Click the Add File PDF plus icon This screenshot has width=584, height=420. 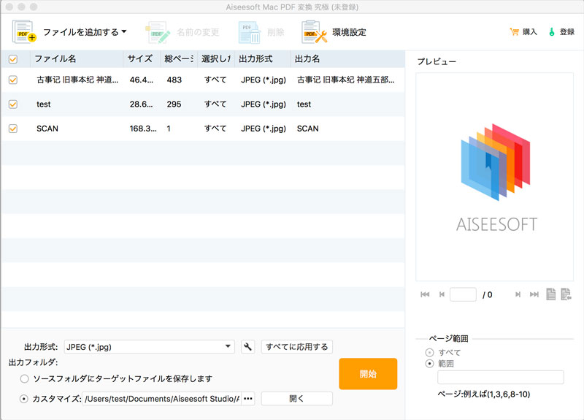click(x=24, y=31)
